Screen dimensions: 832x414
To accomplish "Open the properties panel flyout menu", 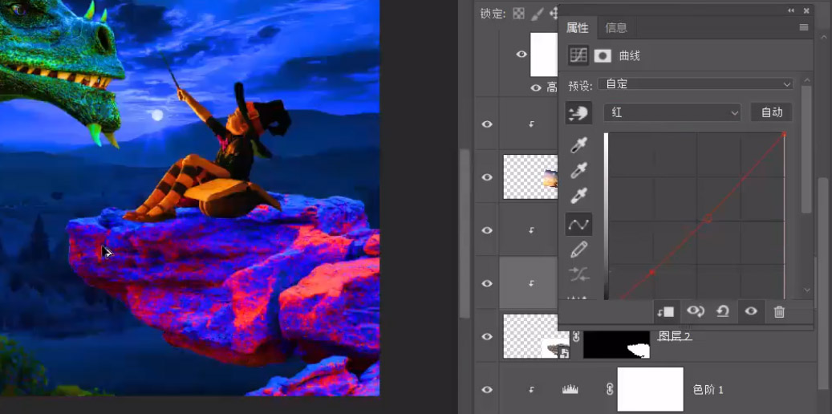I will pyautogui.click(x=804, y=27).
